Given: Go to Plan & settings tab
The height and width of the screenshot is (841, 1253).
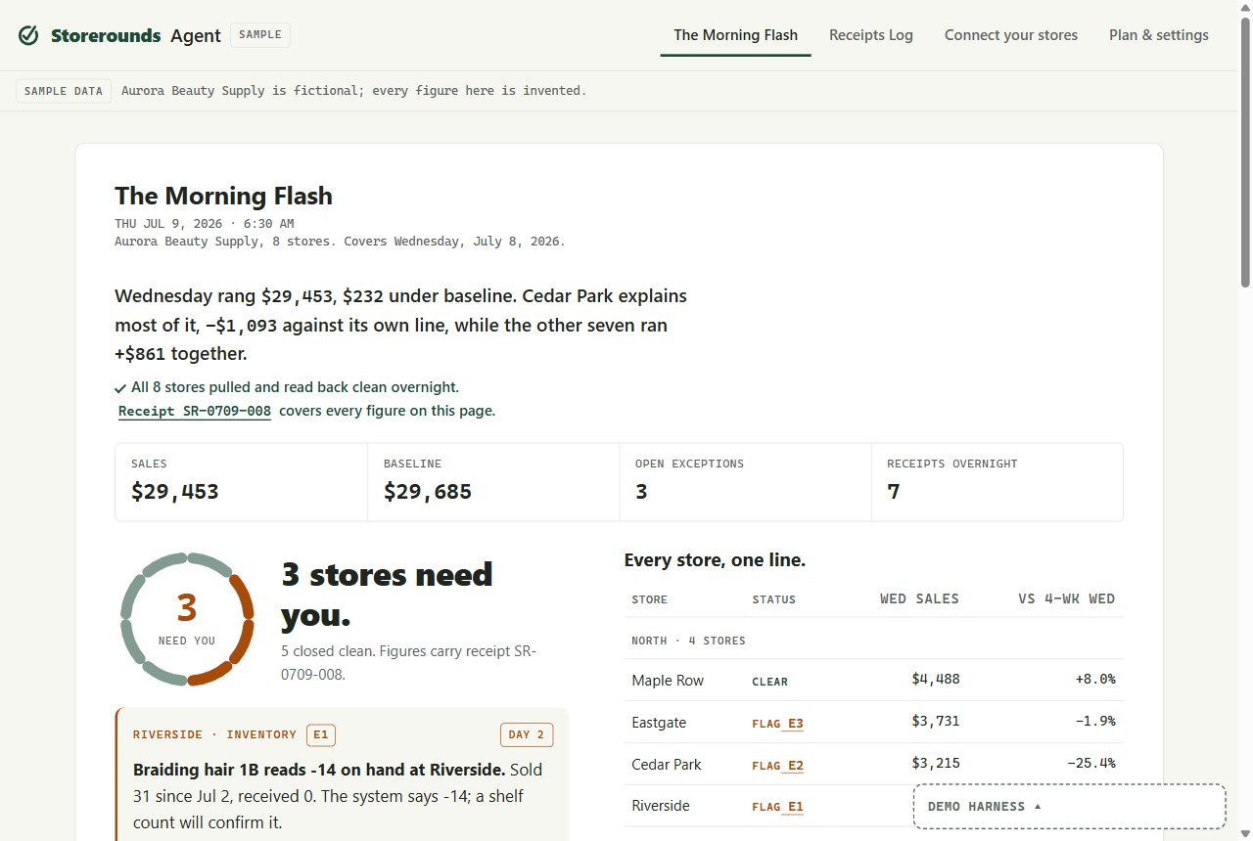Looking at the screenshot, I should [x=1159, y=35].
